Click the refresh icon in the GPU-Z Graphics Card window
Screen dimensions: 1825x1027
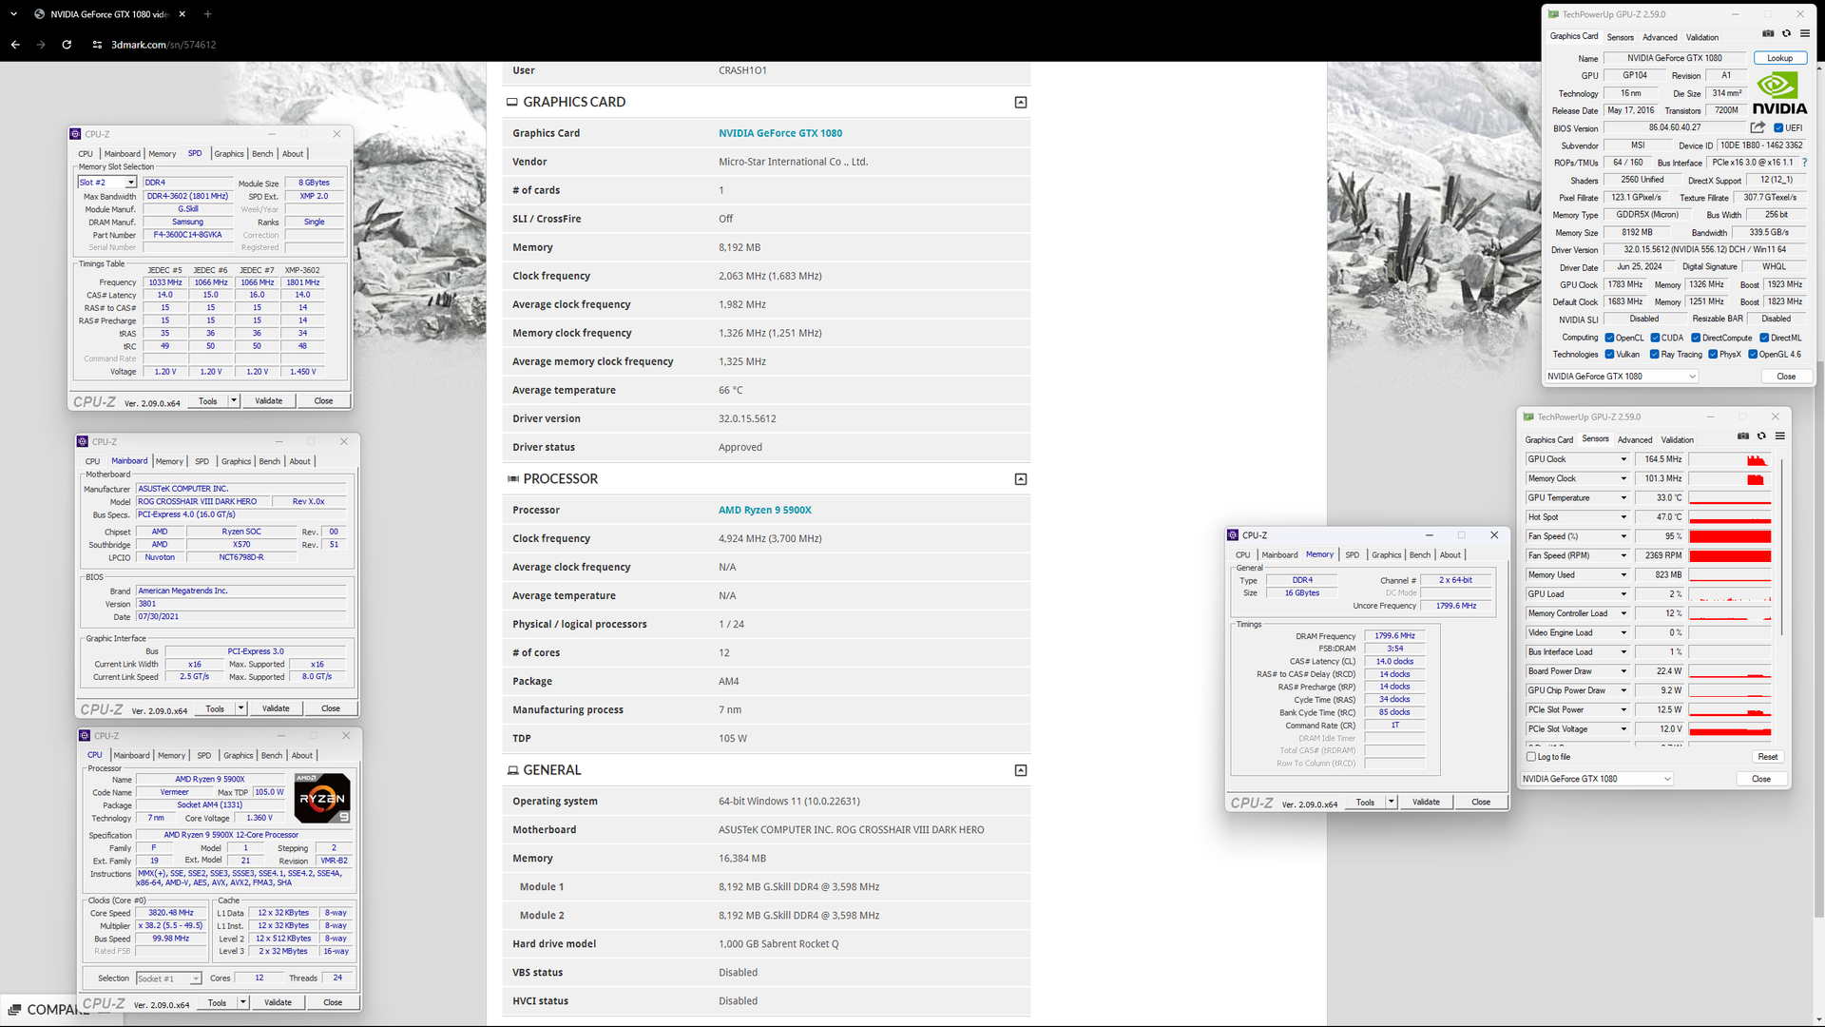(x=1786, y=33)
